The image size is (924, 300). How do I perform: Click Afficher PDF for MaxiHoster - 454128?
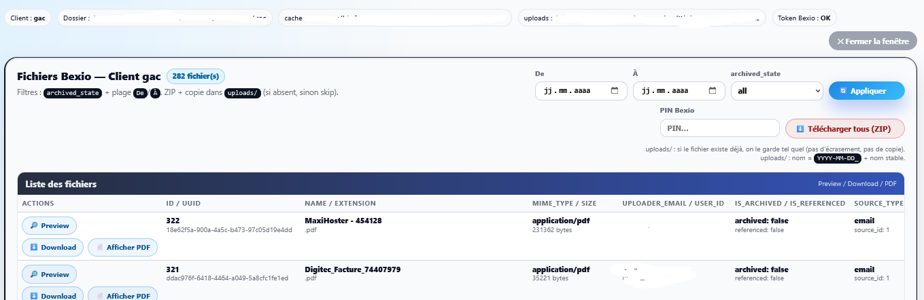pos(122,247)
